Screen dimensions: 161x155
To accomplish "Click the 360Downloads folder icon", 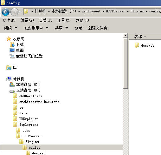I will (15, 96).
